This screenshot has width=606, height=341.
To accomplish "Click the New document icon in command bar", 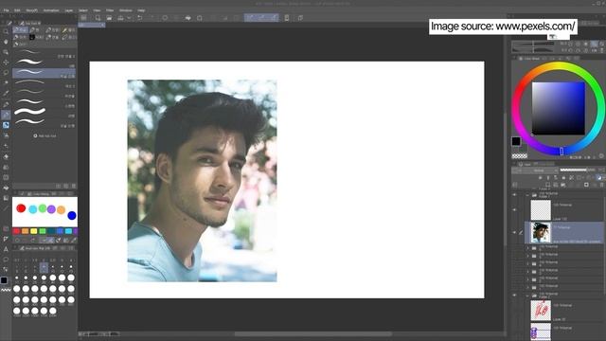I will point(98,18).
